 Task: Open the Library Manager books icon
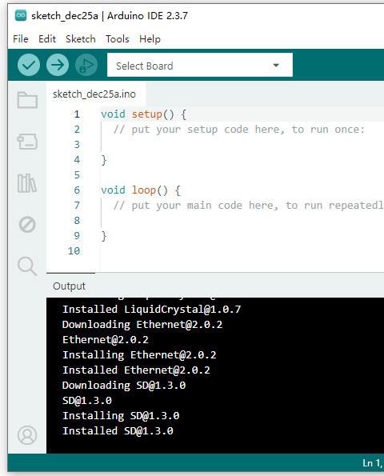click(27, 183)
